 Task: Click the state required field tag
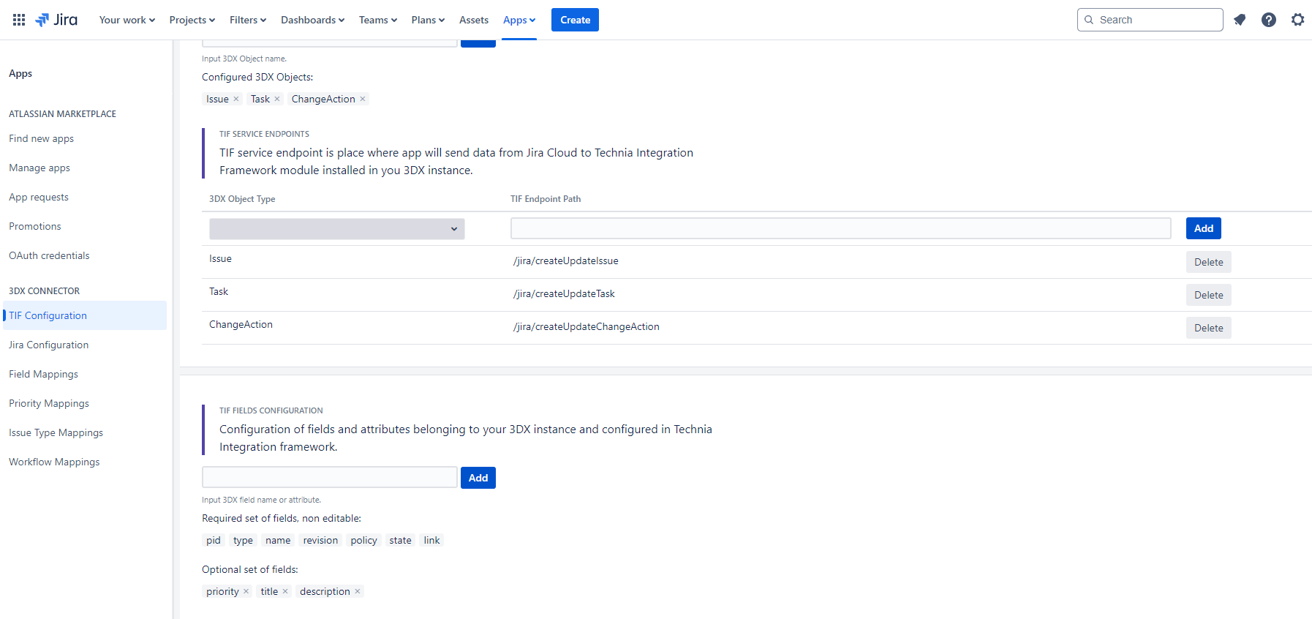coord(400,540)
